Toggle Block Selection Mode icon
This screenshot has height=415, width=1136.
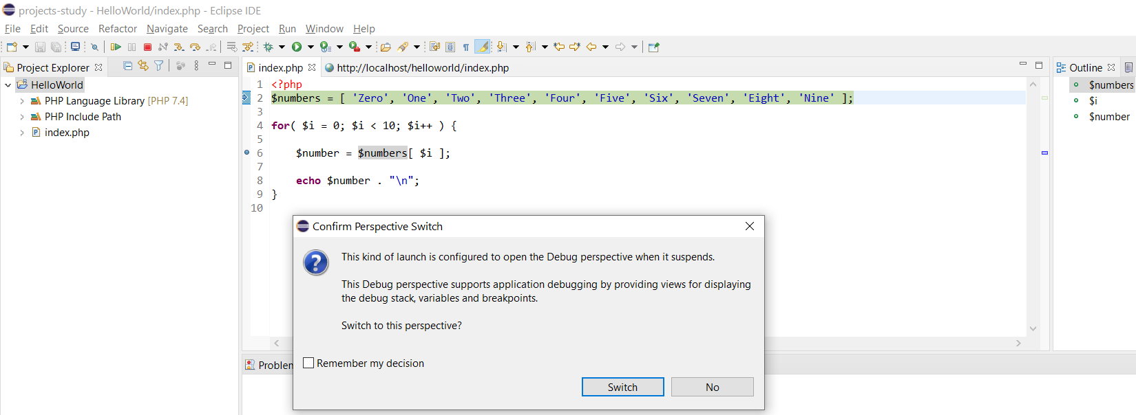[x=450, y=47]
